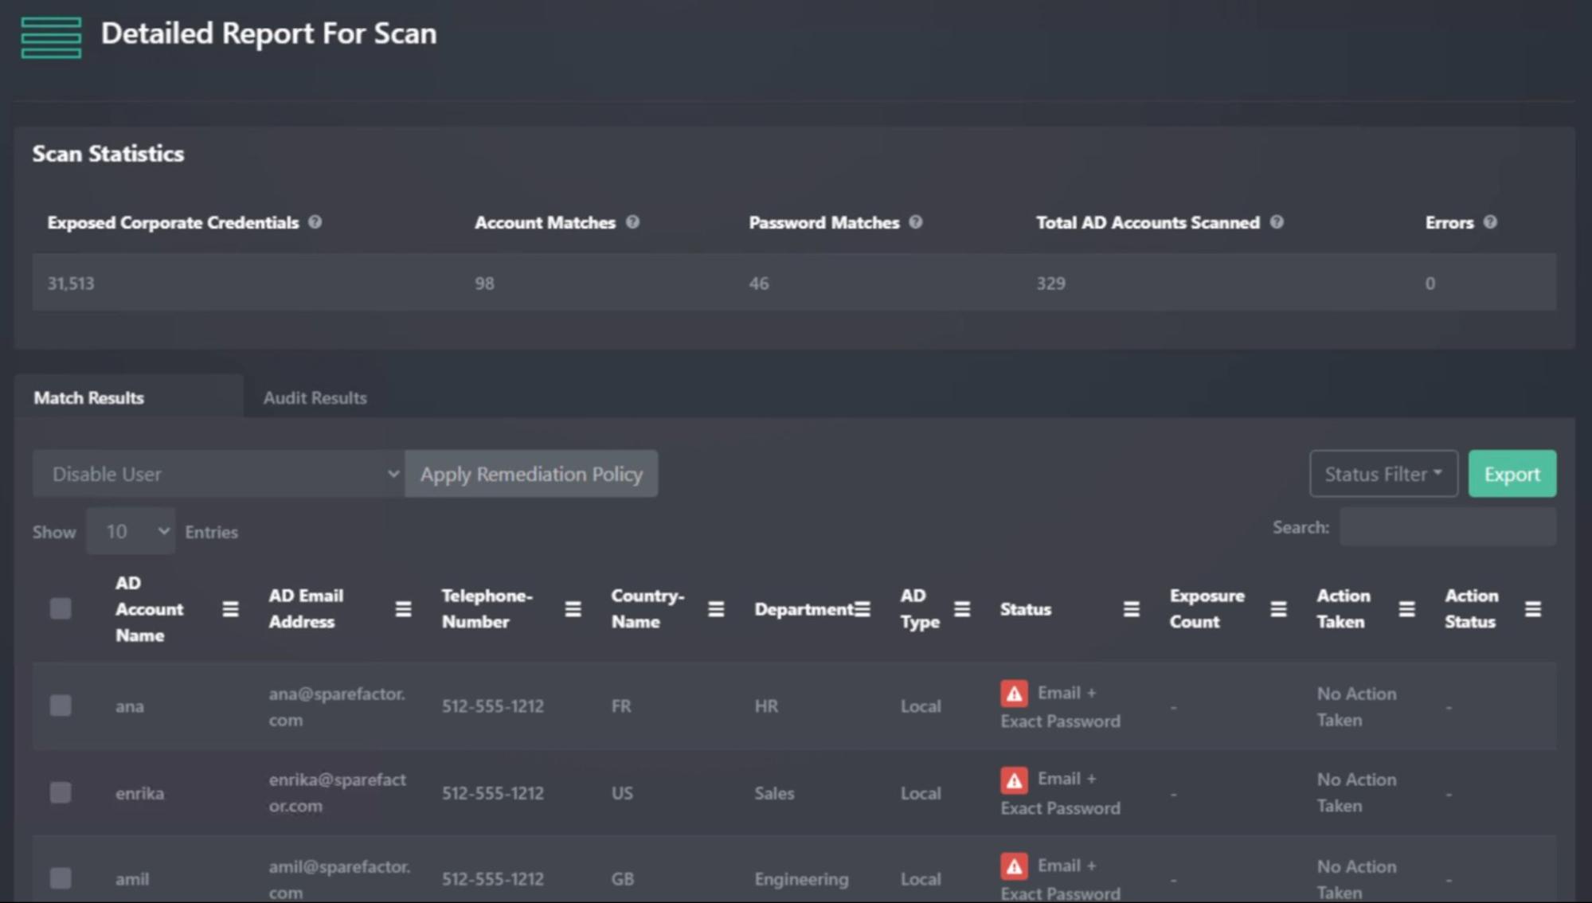Screen dimensions: 1592x903
Task: Open the Password Matches help icon
Action: pyautogui.click(x=914, y=223)
